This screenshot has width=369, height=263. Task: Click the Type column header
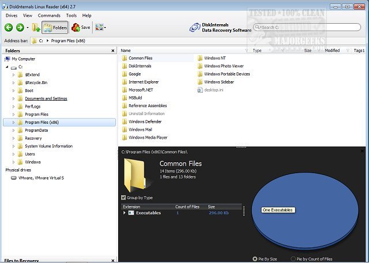[x=257, y=51]
